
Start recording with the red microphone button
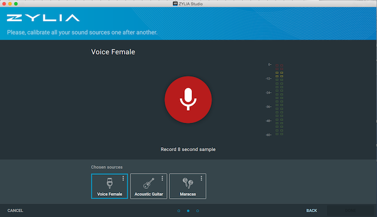[x=188, y=100]
